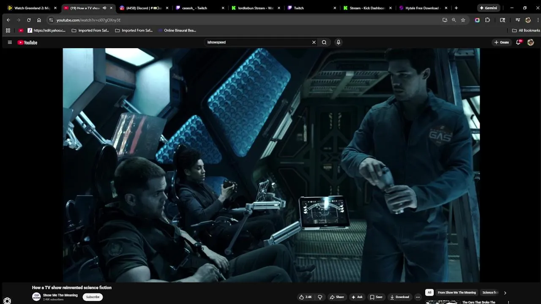Open options for The Cars That Broke recommendation
The width and height of the screenshot is (541, 304).
508,302
